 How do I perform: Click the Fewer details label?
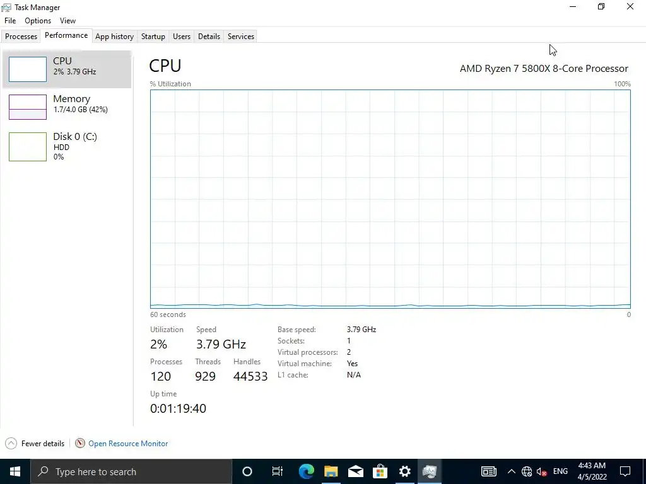[43, 444]
